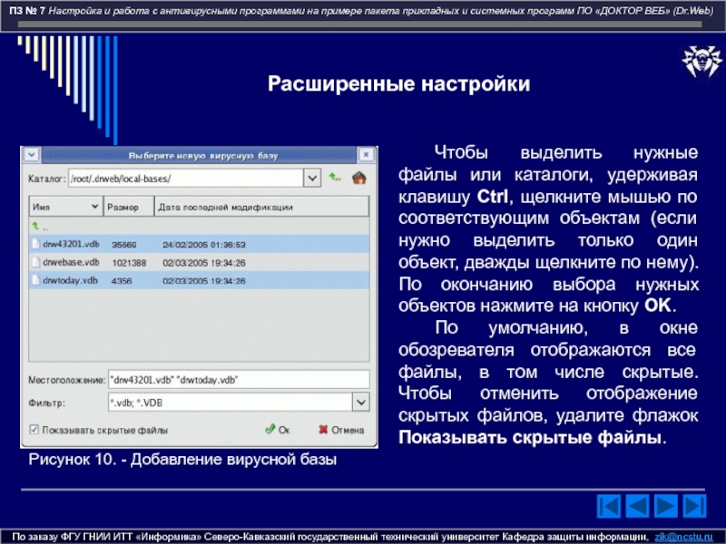This screenshot has width=726, height=544.
Task: Click date 24/02/2005 01:36:53
Action: coord(204,245)
